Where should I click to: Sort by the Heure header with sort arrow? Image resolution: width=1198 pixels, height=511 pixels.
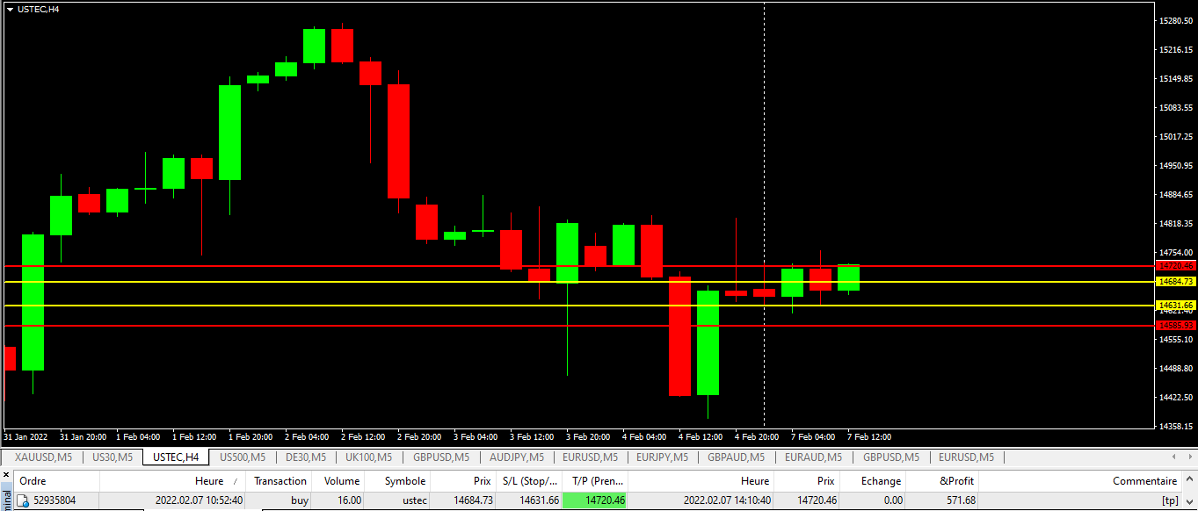coord(174,481)
